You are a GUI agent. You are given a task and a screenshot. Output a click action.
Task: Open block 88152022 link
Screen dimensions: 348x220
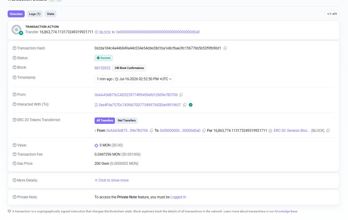[102, 68]
